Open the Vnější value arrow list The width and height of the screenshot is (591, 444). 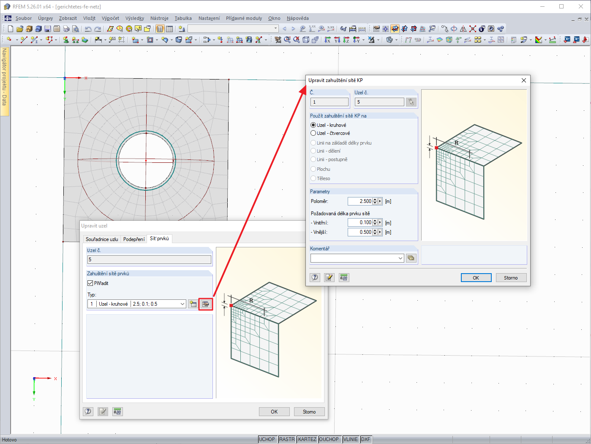coord(380,232)
